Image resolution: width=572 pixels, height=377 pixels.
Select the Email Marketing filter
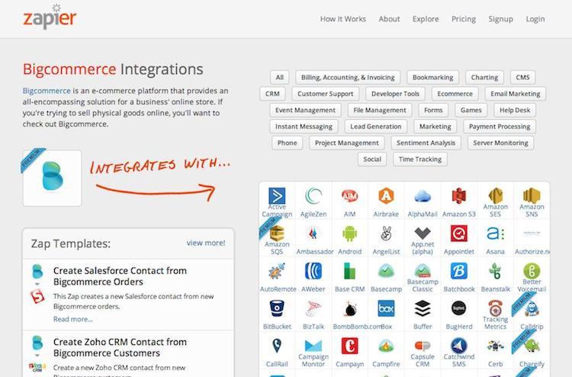pos(516,94)
